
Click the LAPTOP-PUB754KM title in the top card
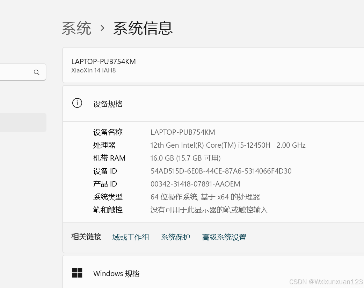click(x=103, y=62)
